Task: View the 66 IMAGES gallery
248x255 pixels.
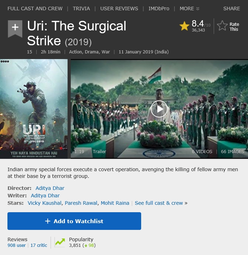Action: click(232, 152)
